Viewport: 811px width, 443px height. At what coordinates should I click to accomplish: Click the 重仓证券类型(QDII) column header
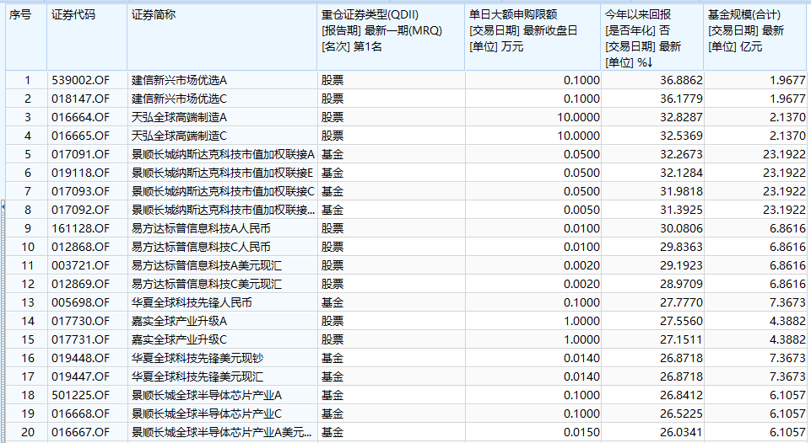[x=370, y=15]
